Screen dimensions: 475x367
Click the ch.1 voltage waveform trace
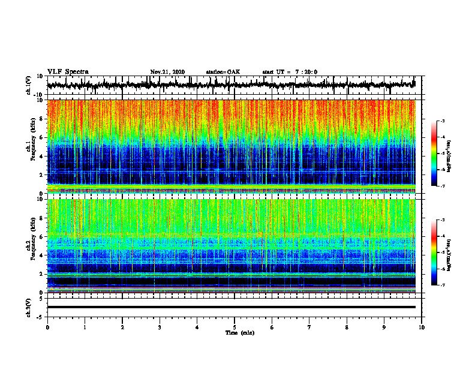[x=232, y=85]
